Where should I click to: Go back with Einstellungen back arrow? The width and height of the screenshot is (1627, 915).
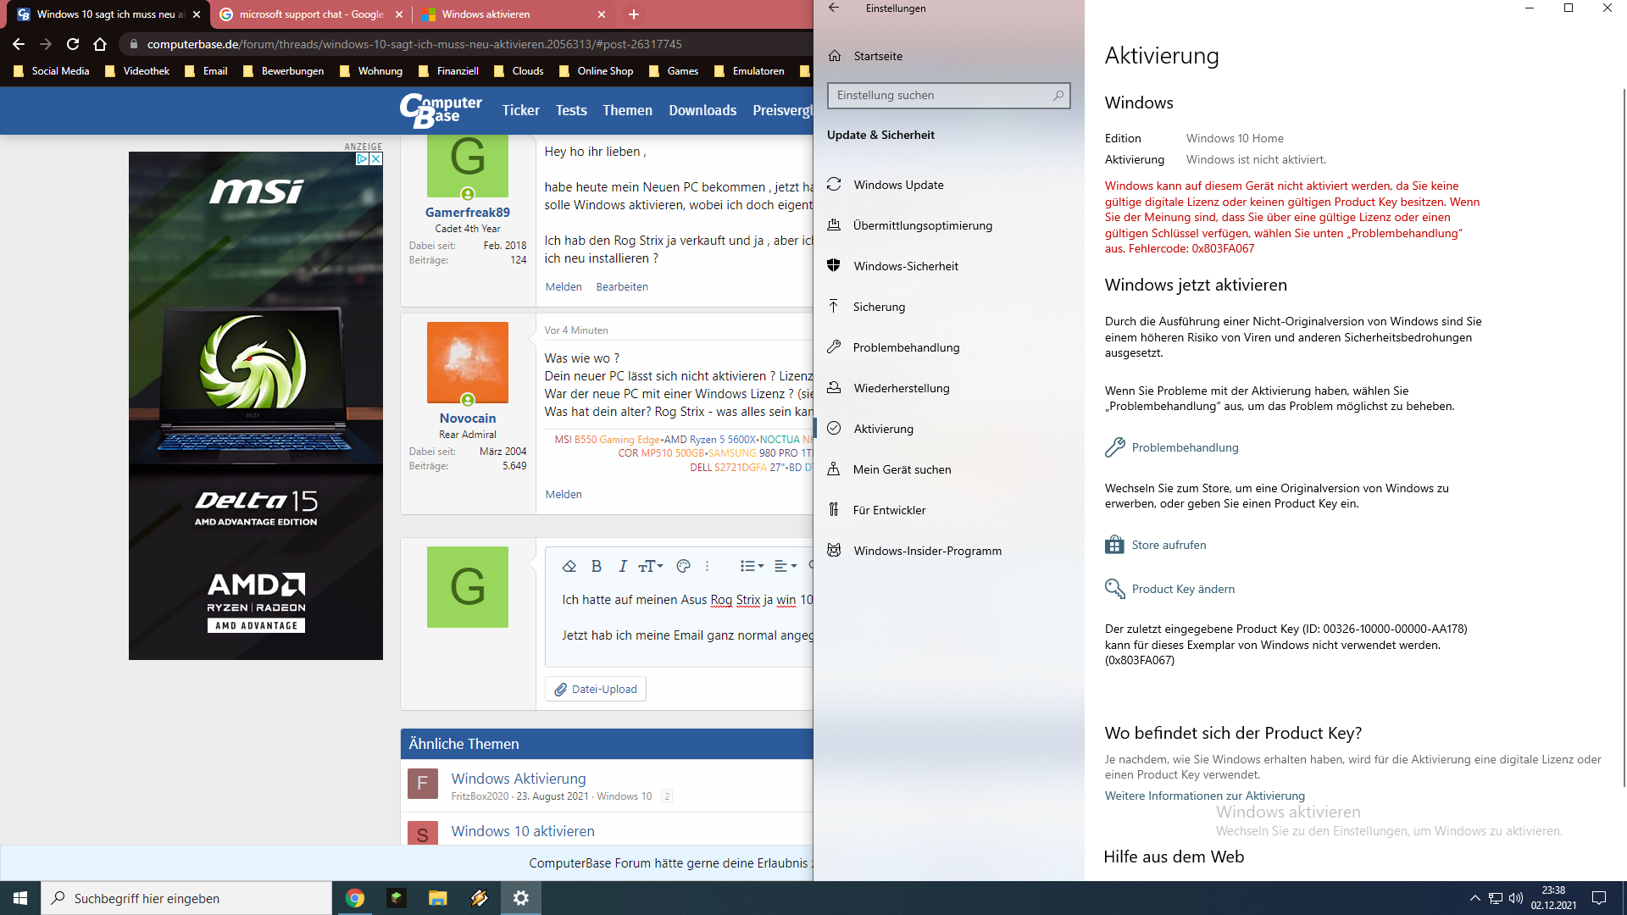coord(834,8)
